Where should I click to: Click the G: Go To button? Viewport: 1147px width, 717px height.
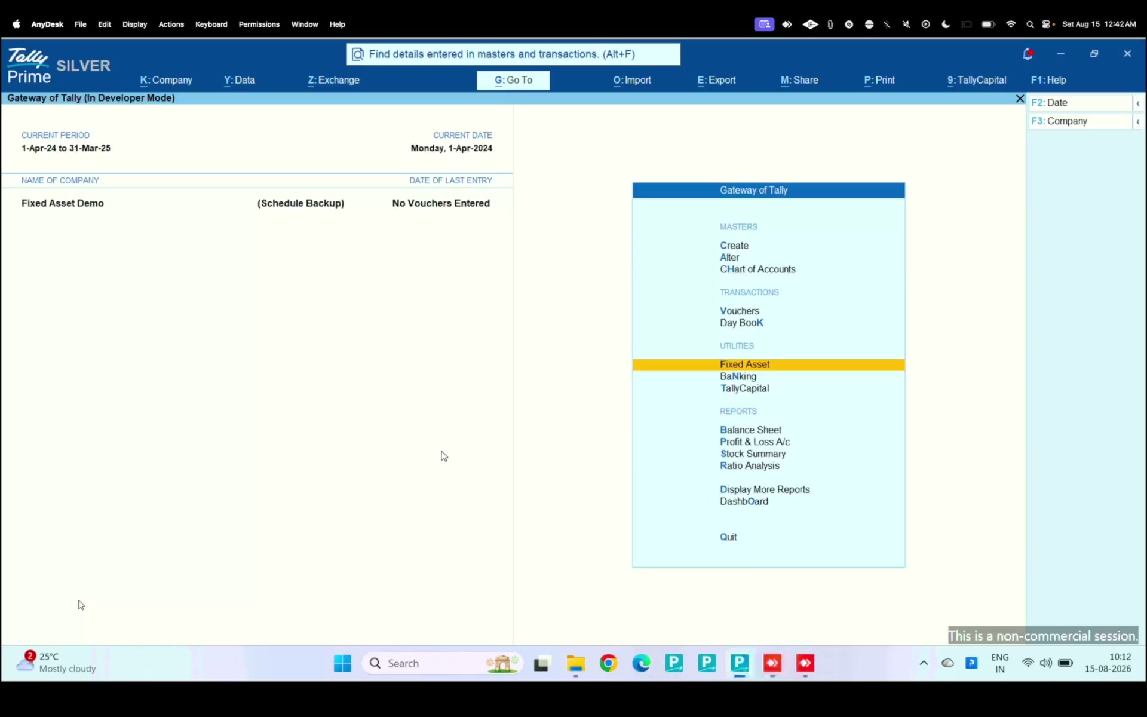click(x=513, y=80)
